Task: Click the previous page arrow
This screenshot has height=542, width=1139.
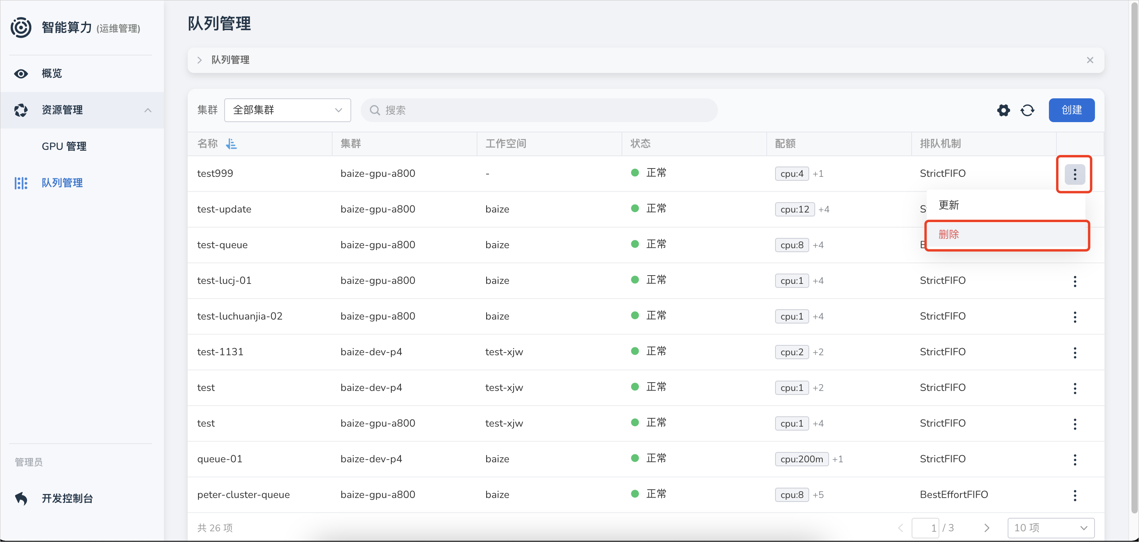Action: [900, 528]
